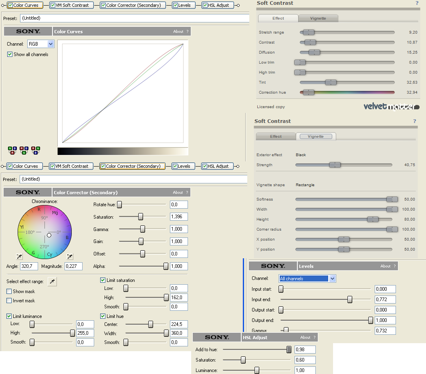
Task: Click the red channel curve icon
Action: click(12, 151)
